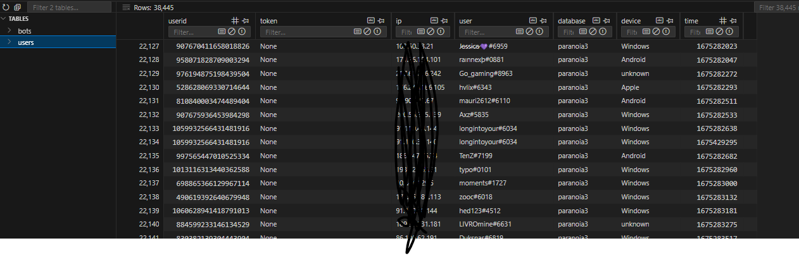Toggle exclamation not-null filter for time
799x255 pixels.
(x=729, y=32)
